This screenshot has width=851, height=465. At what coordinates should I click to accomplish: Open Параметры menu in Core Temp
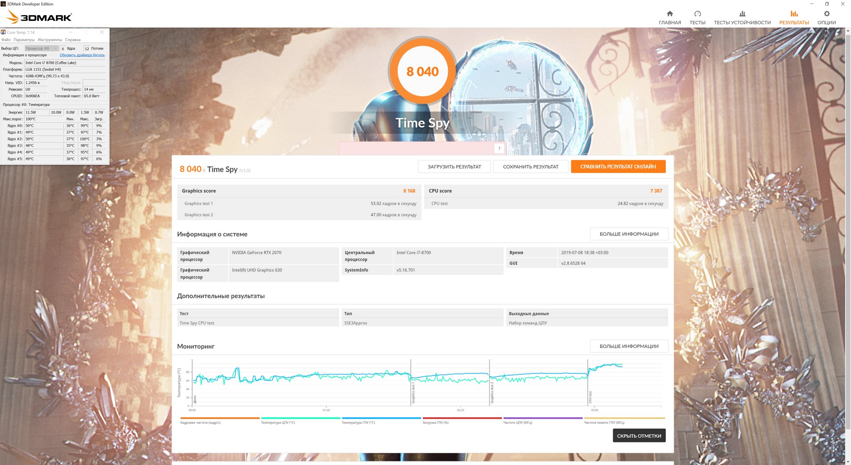click(x=24, y=40)
